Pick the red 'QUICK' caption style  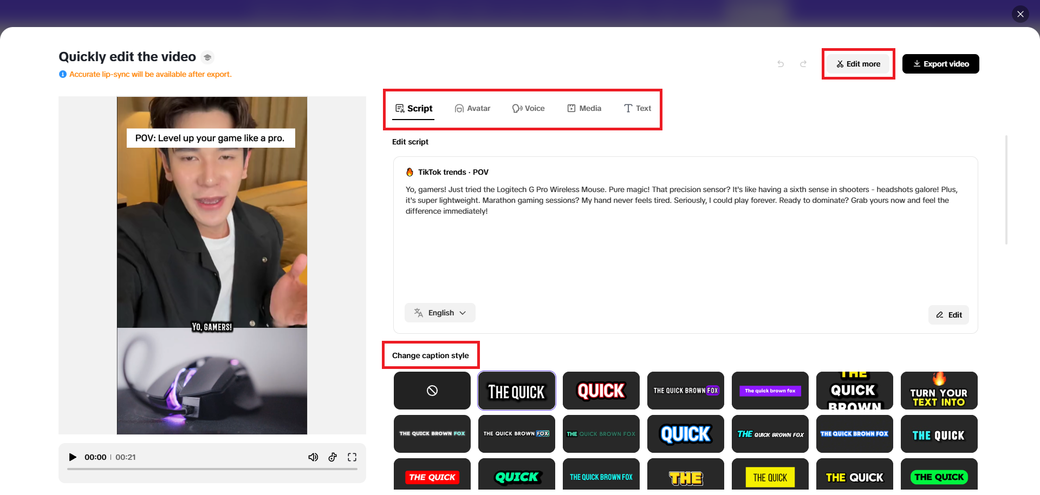tap(601, 391)
